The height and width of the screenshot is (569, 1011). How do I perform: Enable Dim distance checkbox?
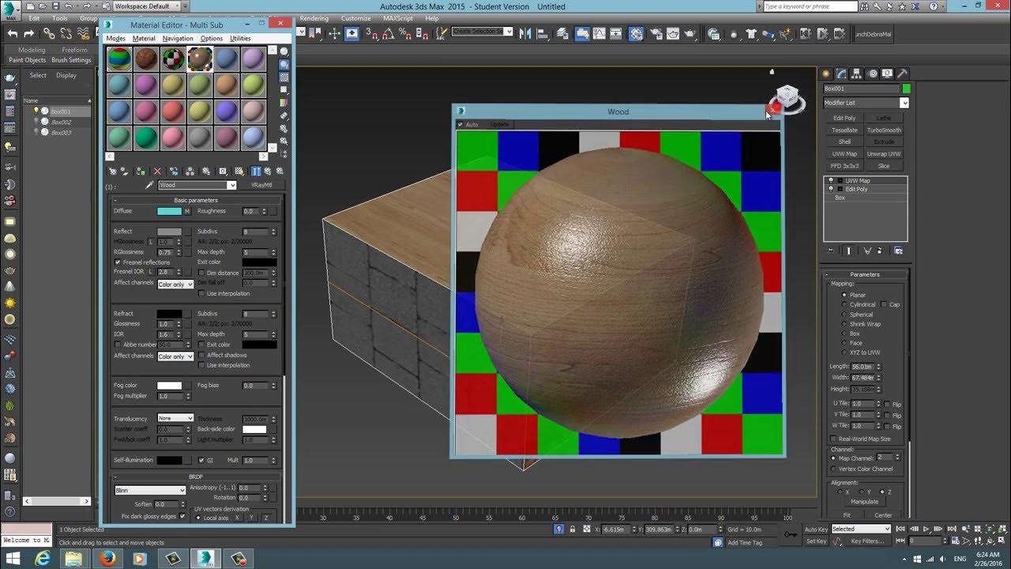tap(201, 273)
